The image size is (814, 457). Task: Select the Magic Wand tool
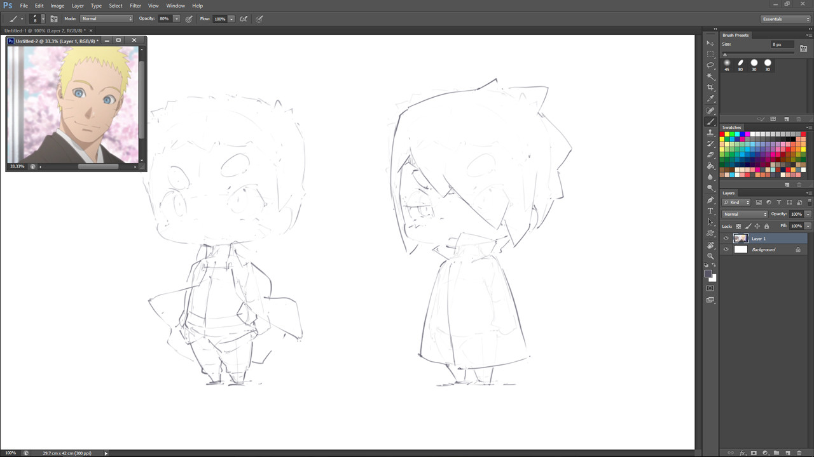pyautogui.click(x=710, y=76)
